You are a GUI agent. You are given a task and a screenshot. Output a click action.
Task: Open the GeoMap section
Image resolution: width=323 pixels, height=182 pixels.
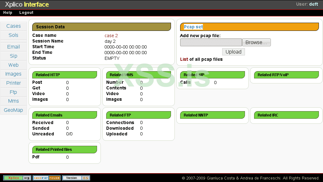(x=13, y=110)
